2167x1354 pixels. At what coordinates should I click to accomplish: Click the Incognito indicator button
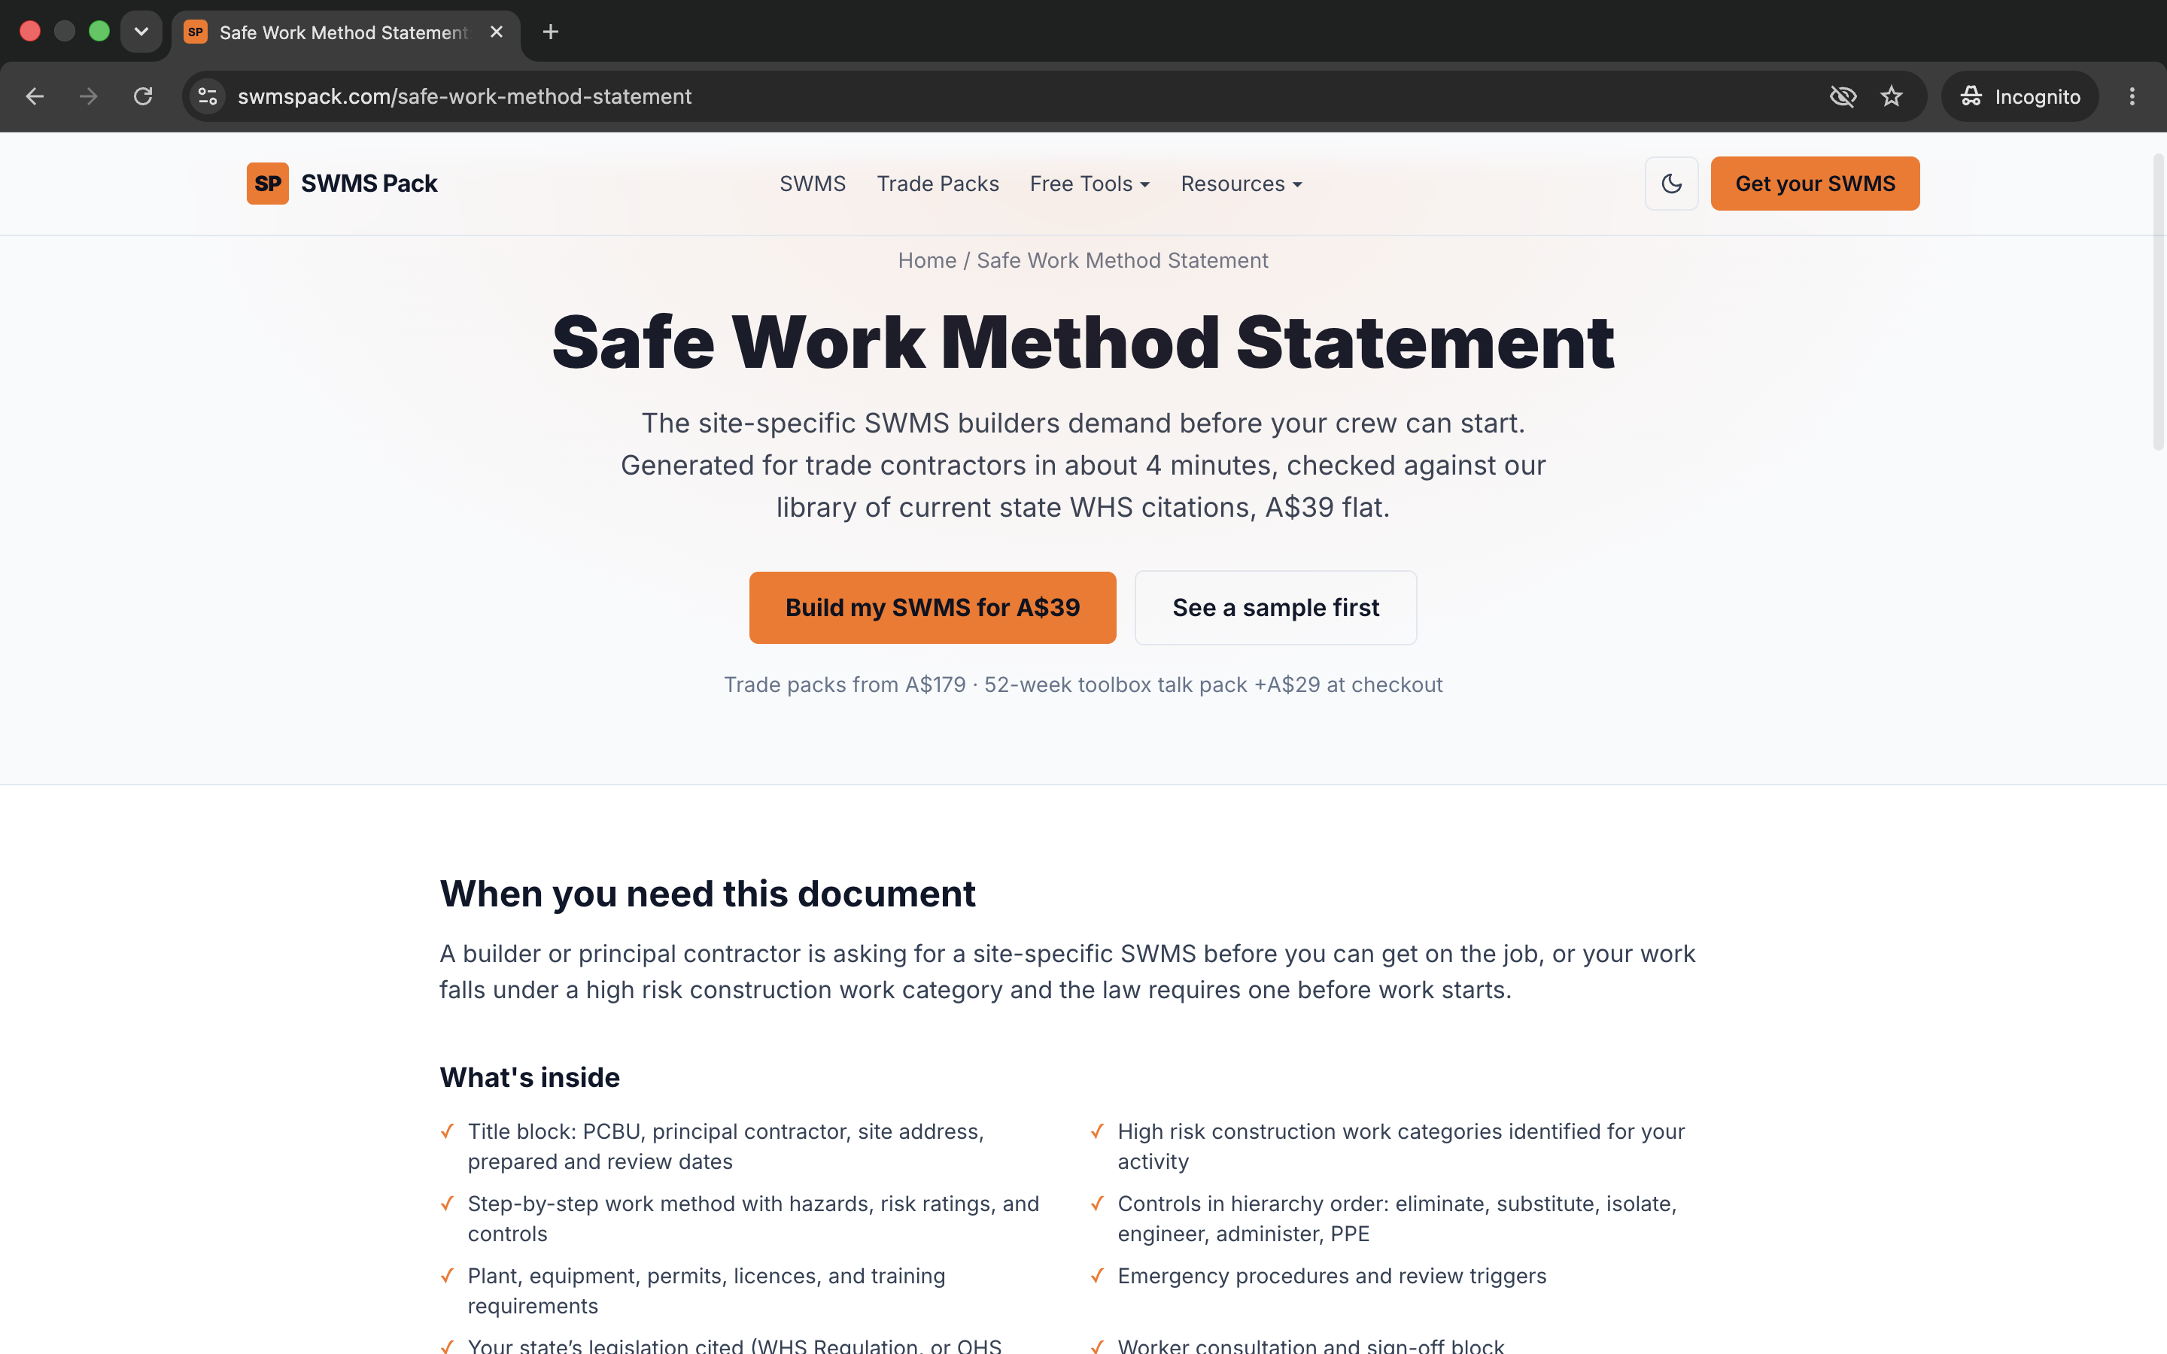[x=2020, y=97]
